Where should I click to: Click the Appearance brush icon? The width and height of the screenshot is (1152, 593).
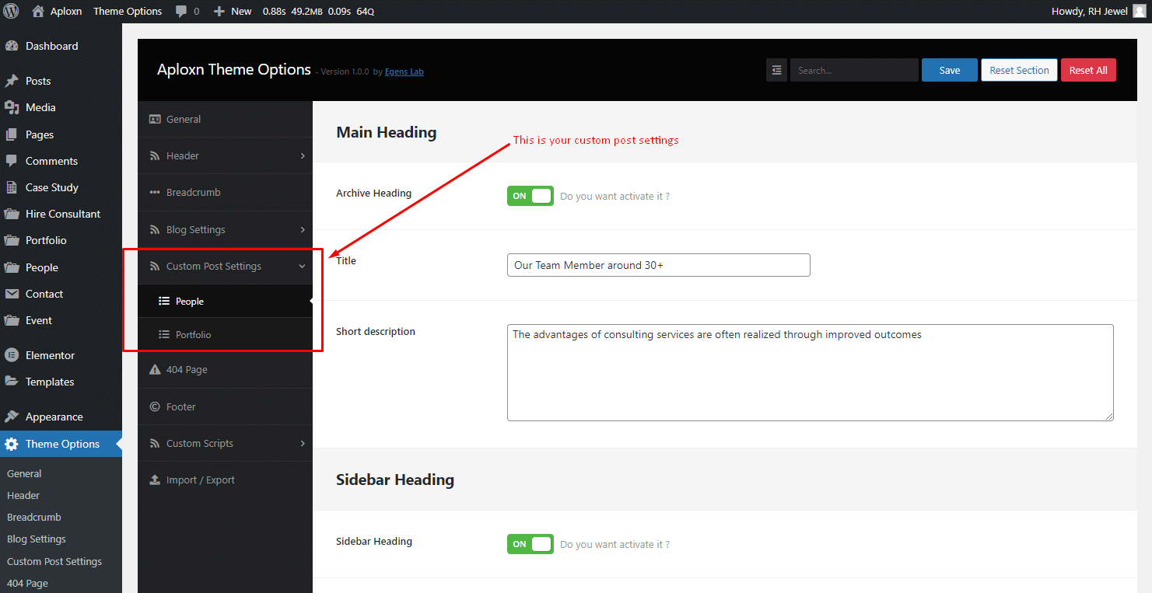pyautogui.click(x=12, y=417)
